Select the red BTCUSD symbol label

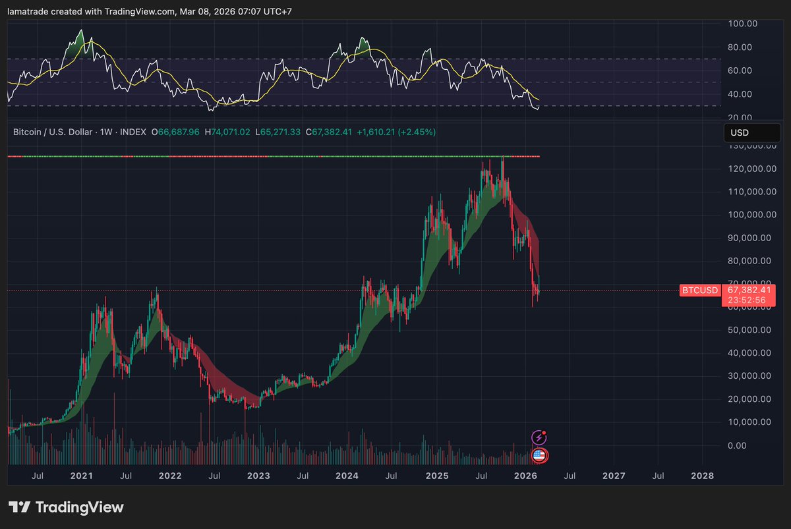[x=701, y=290]
